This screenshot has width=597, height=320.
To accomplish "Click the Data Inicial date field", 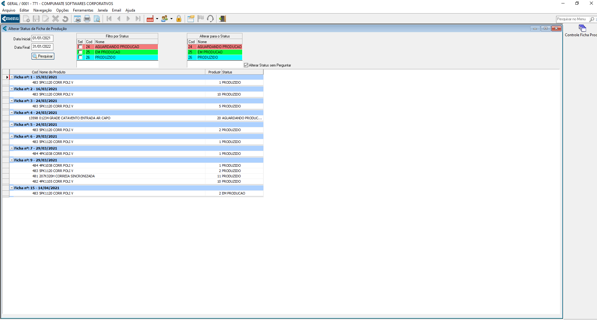I will tap(42, 38).
